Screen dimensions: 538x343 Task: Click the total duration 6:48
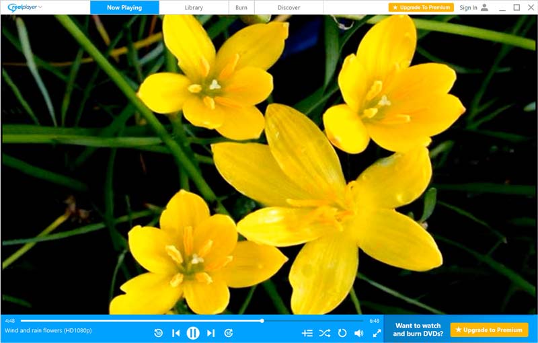[x=375, y=321]
